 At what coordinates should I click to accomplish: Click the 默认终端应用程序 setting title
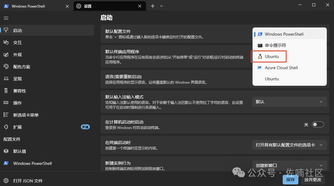click(122, 52)
